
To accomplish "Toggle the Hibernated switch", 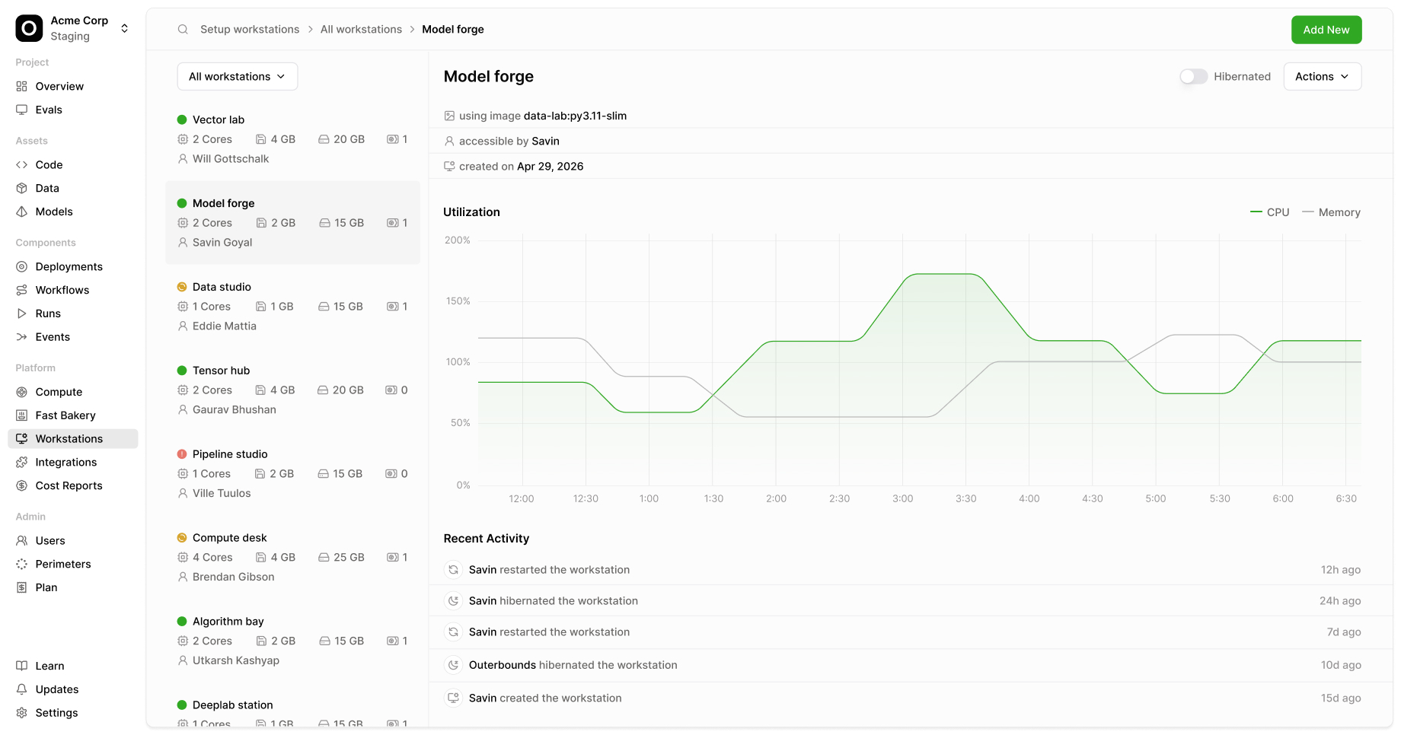I will point(1193,76).
